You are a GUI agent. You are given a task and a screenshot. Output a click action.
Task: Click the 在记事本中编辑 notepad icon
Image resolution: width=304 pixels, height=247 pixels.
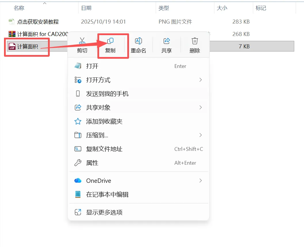(x=78, y=194)
